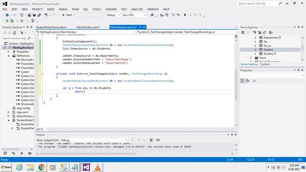Click the Save All icon

39,15
